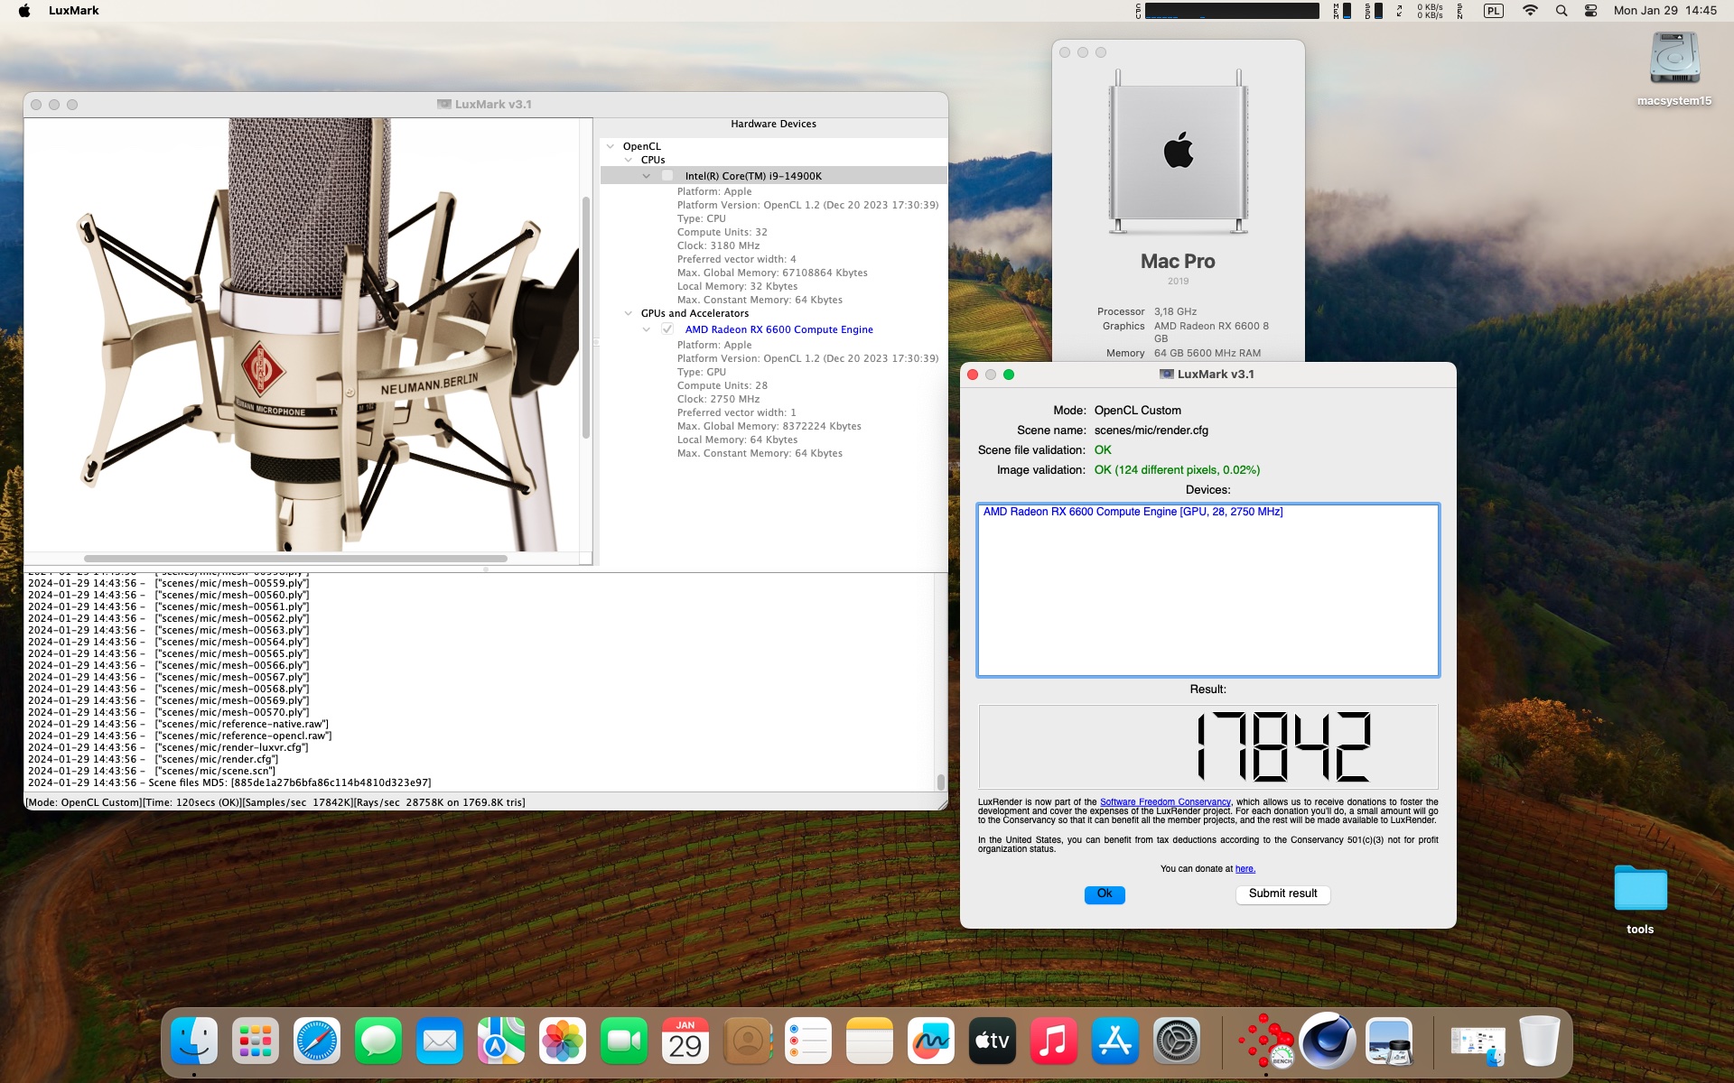Open the Freeform app in Dock
Image resolution: width=1734 pixels, height=1083 pixels.
930,1041
